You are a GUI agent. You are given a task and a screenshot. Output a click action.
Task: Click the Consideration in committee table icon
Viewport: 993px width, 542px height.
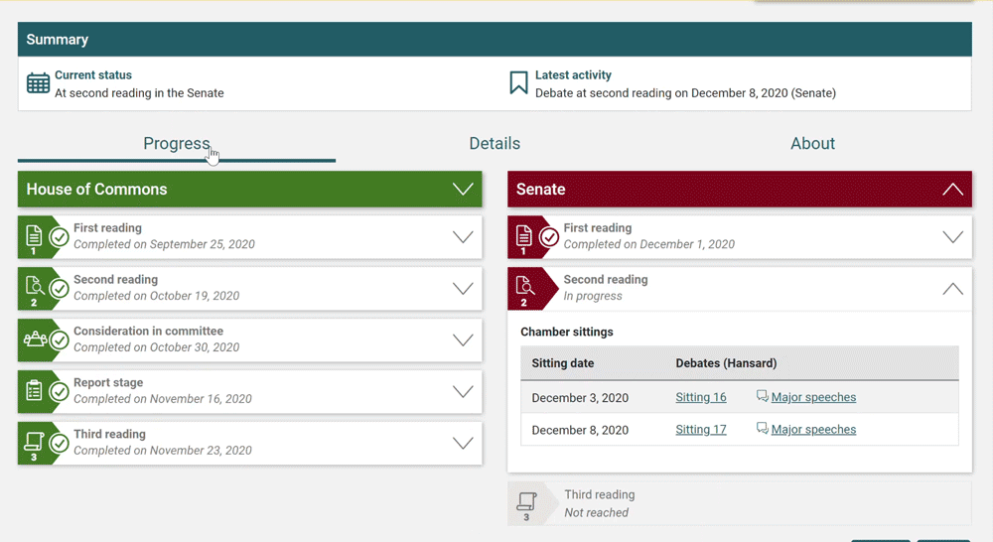(x=35, y=339)
